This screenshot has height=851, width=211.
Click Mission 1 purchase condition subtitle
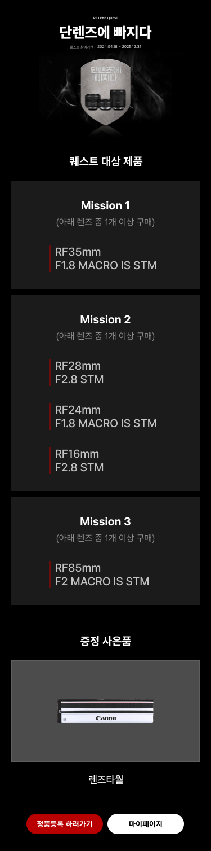tap(106, 222)
